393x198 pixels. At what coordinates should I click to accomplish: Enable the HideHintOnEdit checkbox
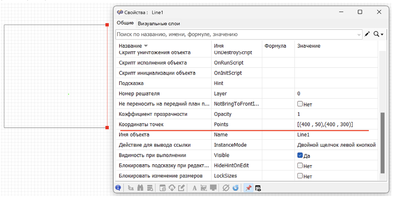pos(300,166)
